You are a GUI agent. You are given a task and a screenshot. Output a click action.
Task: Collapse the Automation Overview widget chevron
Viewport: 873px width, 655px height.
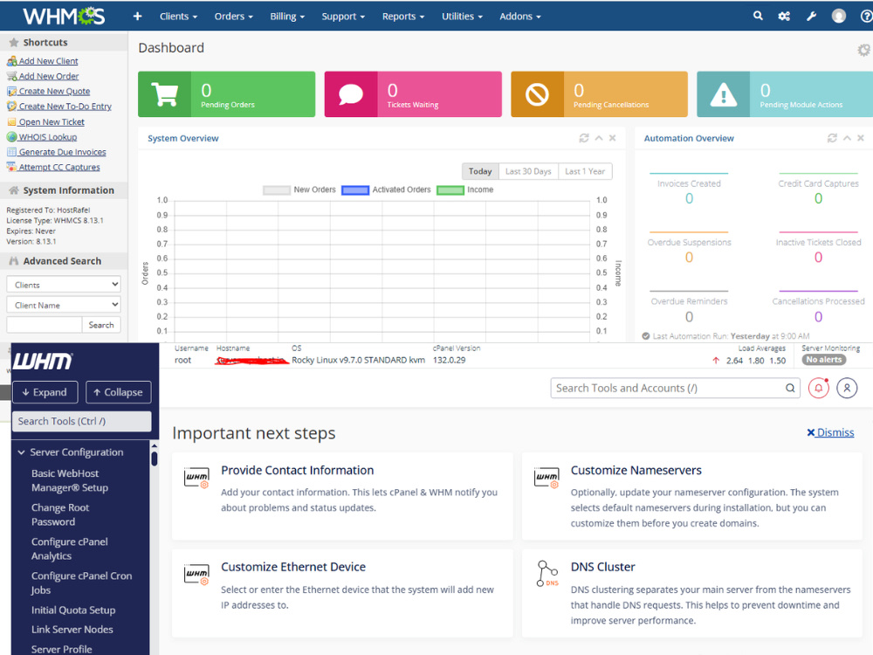pos(847,138)
